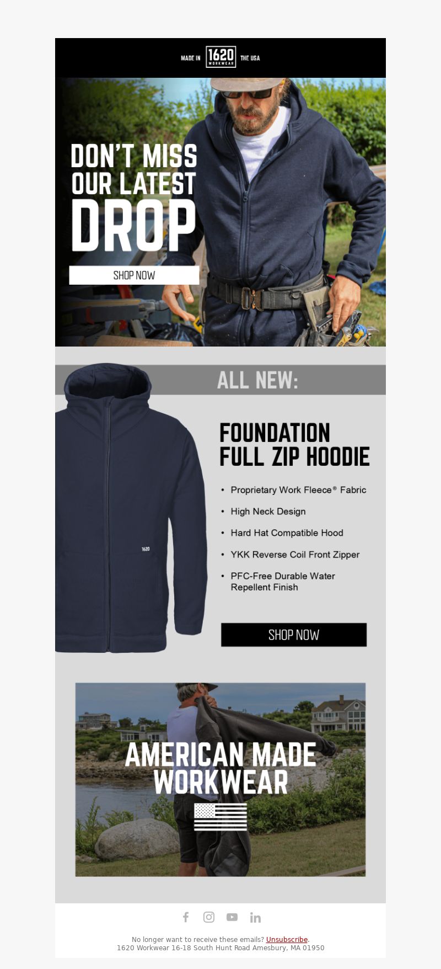This screenshot has width=441, height=969.
Task: Click the Don't Miss Our Latest Drop headline
Action: coord(134,197)
